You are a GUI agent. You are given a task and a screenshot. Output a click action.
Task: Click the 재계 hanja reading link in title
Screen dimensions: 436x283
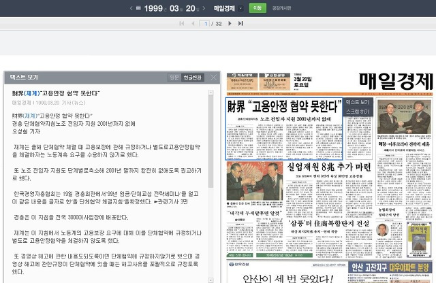tap(31, 93)
